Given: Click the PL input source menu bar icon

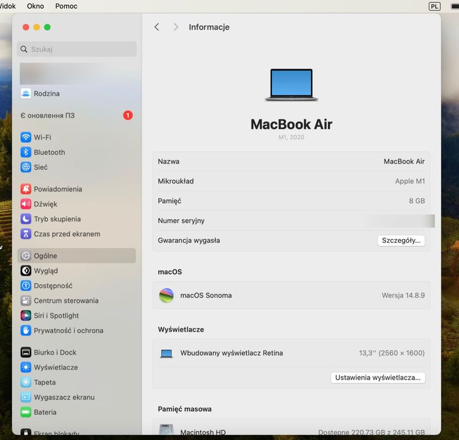Looking at the screenshot, I should pos(434,6).
